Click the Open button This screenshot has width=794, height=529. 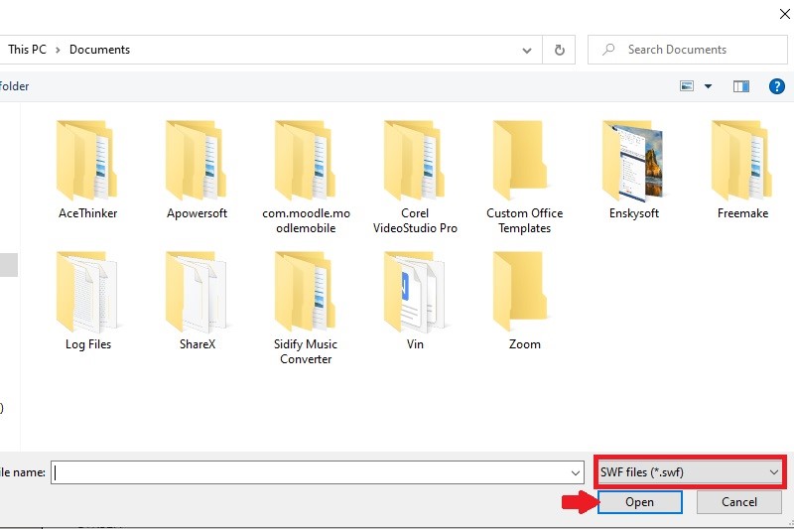pos(639,502)
